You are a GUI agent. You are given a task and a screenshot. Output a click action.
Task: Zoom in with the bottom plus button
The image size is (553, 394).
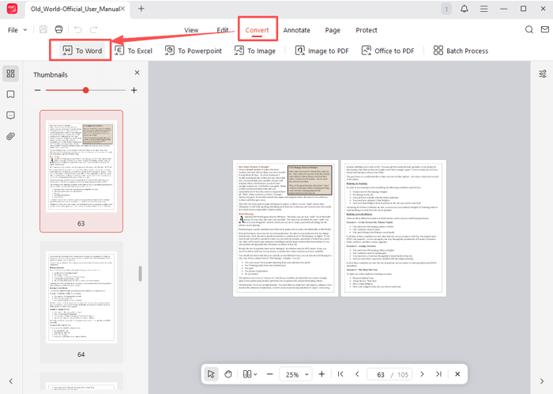click(322, 374)
